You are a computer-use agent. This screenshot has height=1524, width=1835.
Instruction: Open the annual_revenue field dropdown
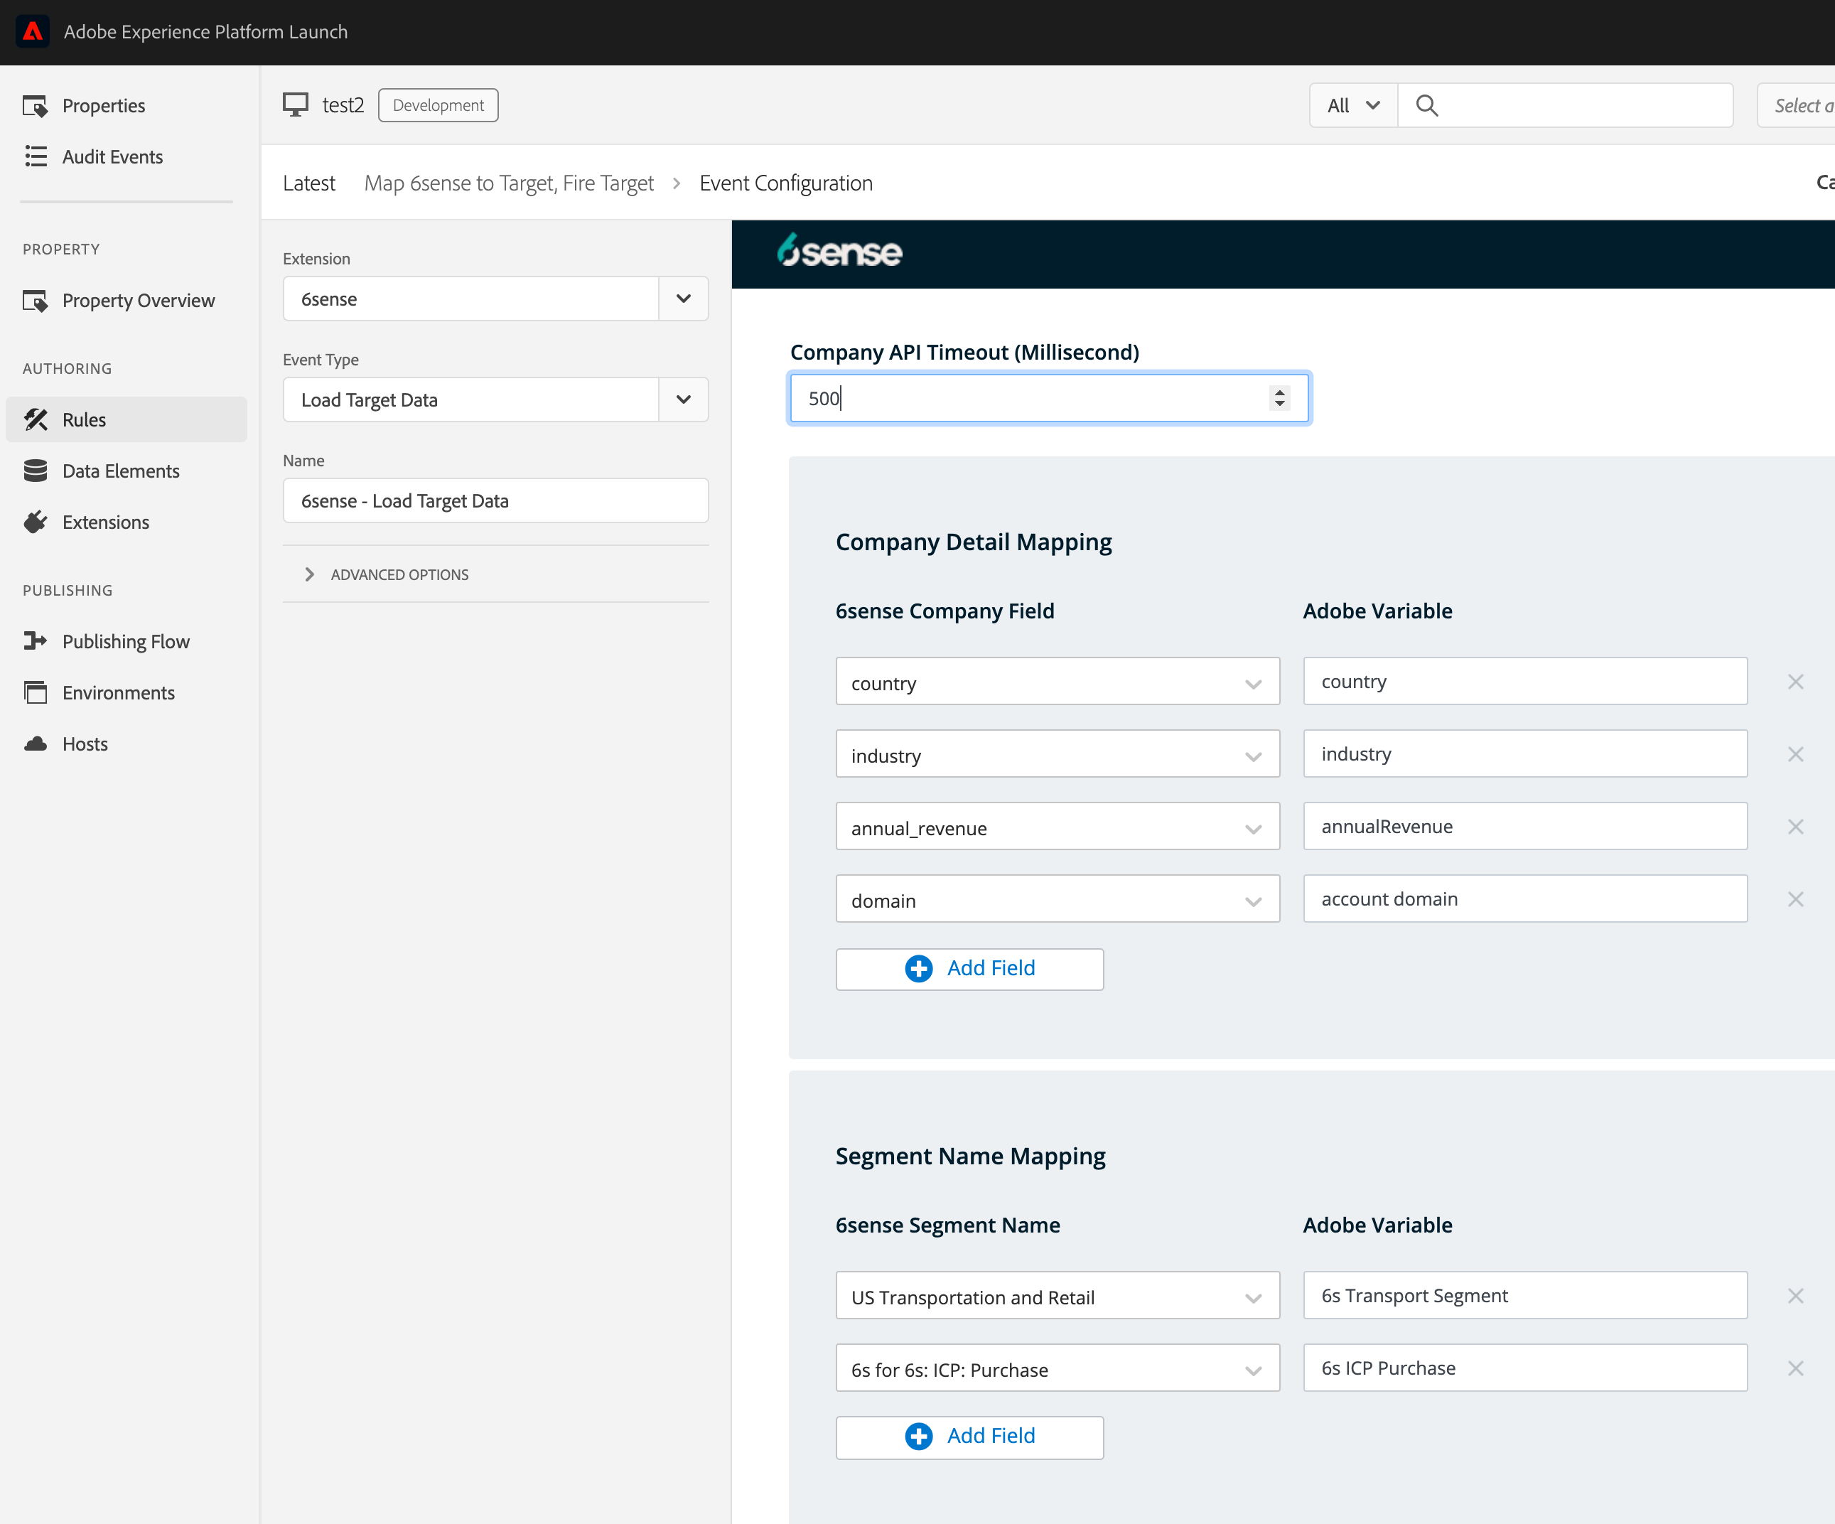pyautogui.click(x=1058, y=827)
